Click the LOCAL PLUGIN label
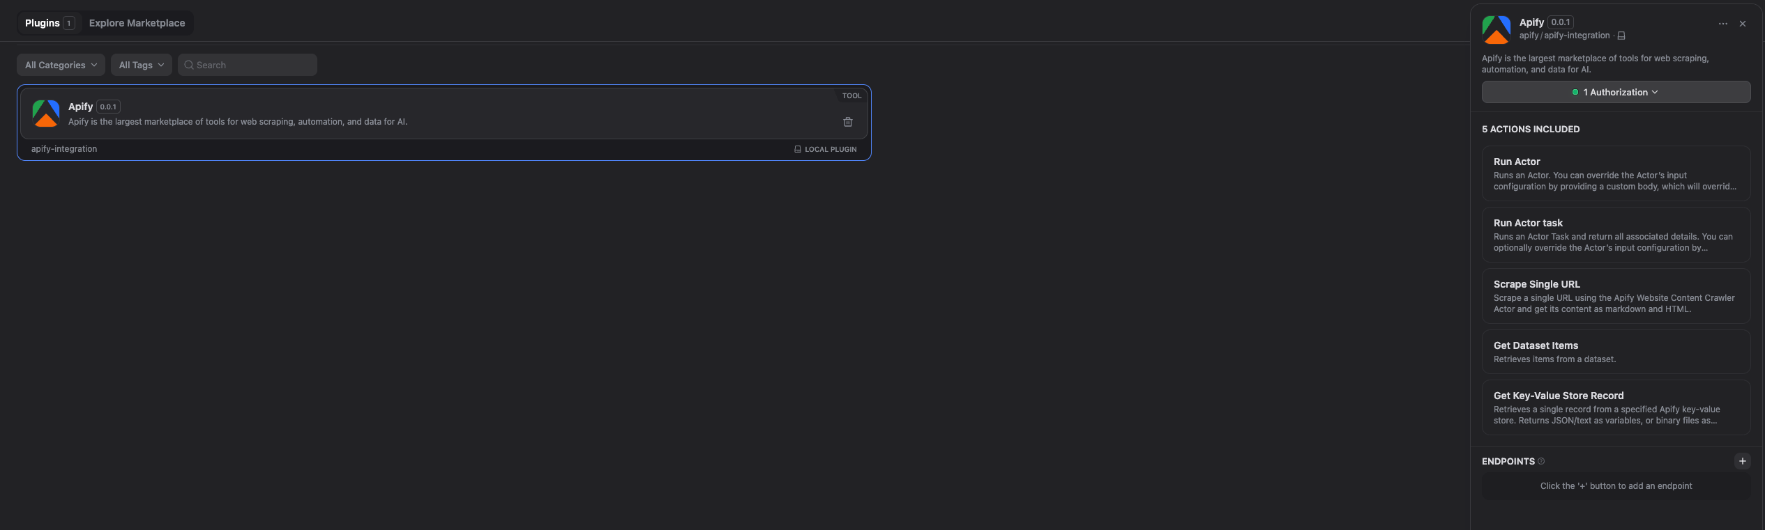 (x=831, y=148)
